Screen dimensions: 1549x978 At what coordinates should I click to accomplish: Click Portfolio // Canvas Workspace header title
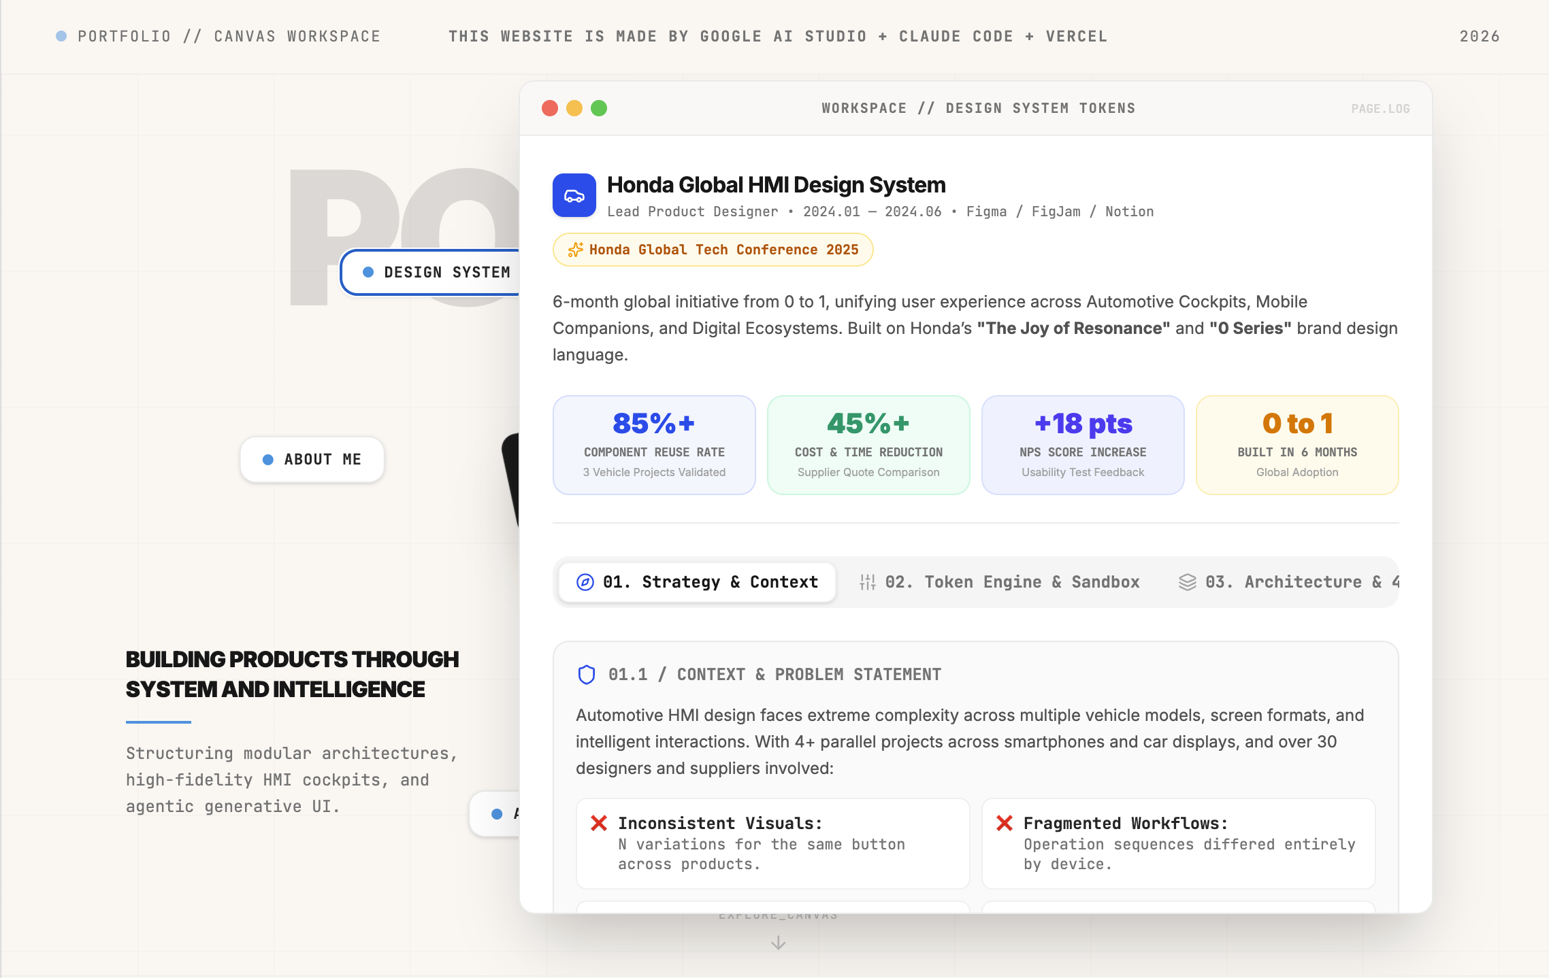coord(229,36)
